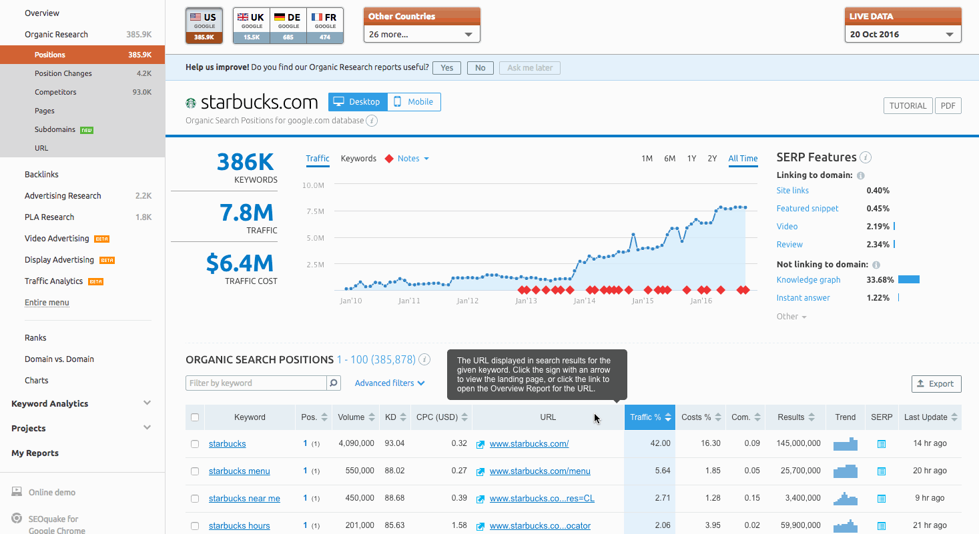Select the DE Google database
The width and height of the screenshot is (979, 534).
(x=288, y=26)
